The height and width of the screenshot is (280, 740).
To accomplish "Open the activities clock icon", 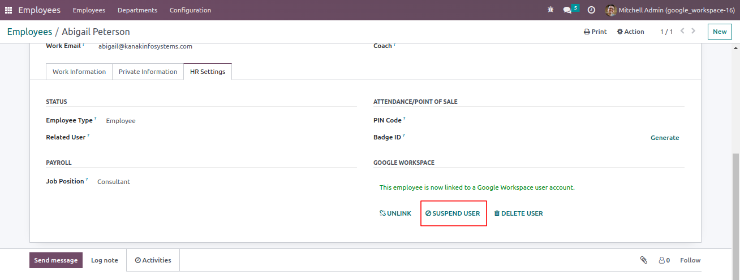I will (x=591, y=10).
